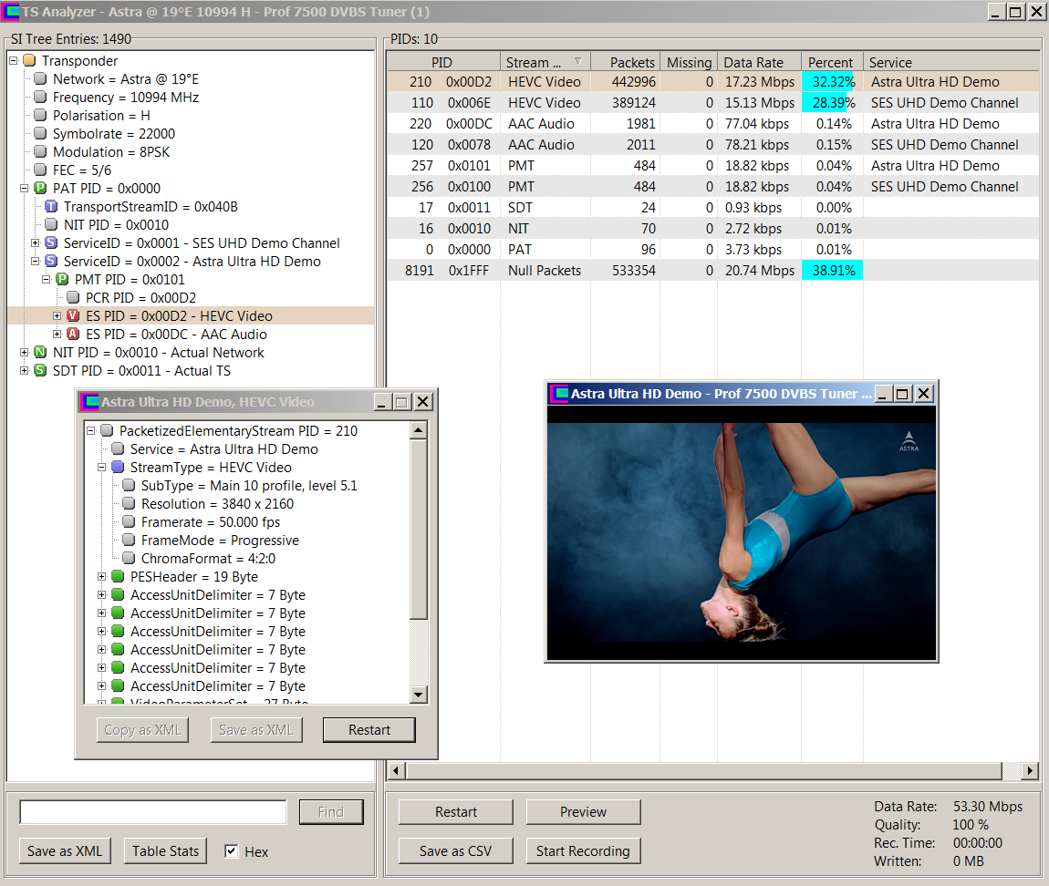Sort by the Percent column header
This screenshot has width=1049, height=886.
pos(832,62)
